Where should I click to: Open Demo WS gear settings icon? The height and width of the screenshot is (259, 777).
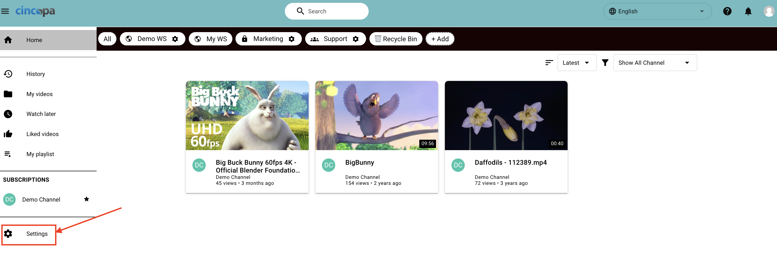(175, 39)
